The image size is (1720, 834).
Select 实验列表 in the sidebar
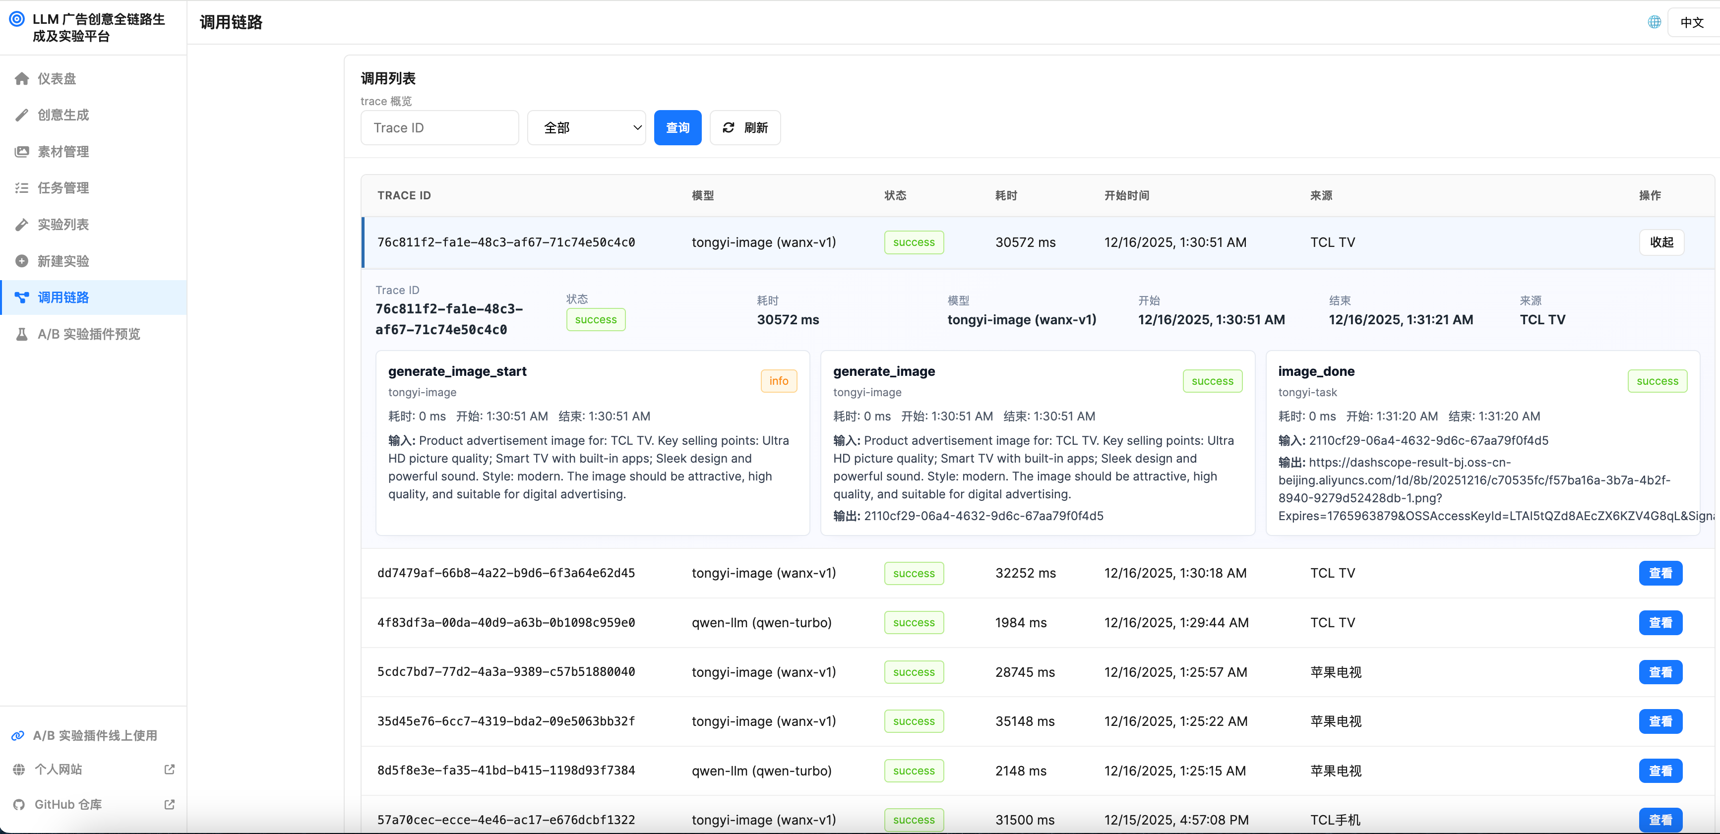pos(93,224)
